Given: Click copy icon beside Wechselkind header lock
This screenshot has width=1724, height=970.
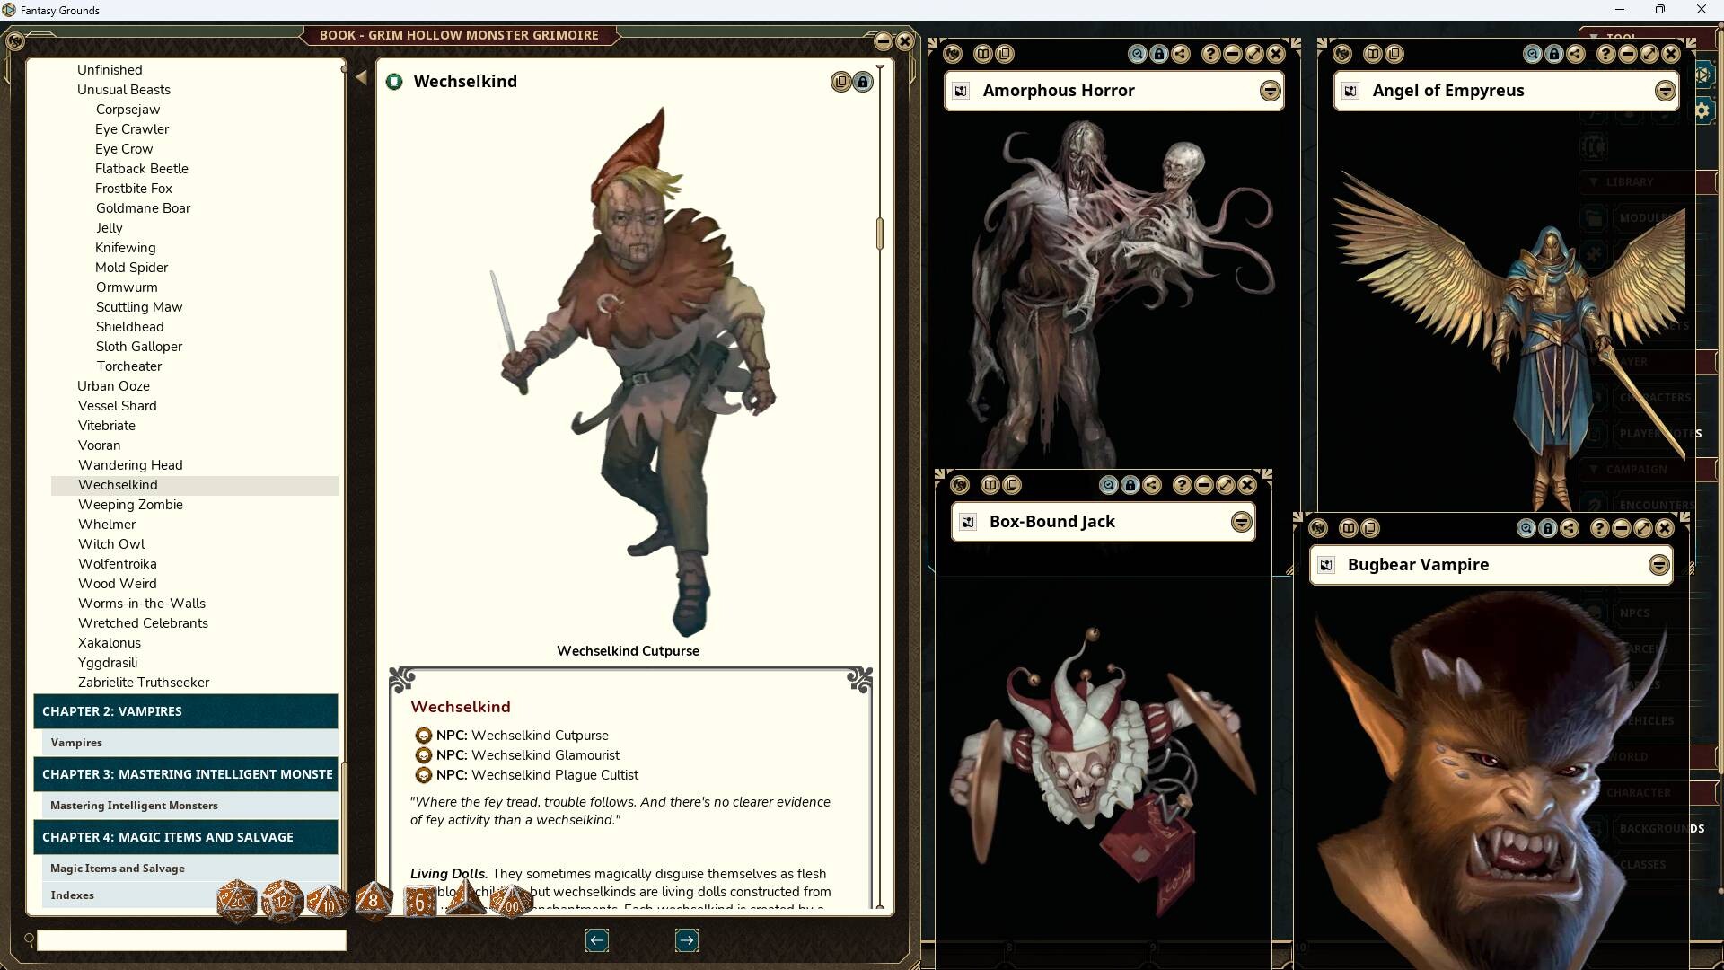Looking at the screenshot, I should coord(840,82).
